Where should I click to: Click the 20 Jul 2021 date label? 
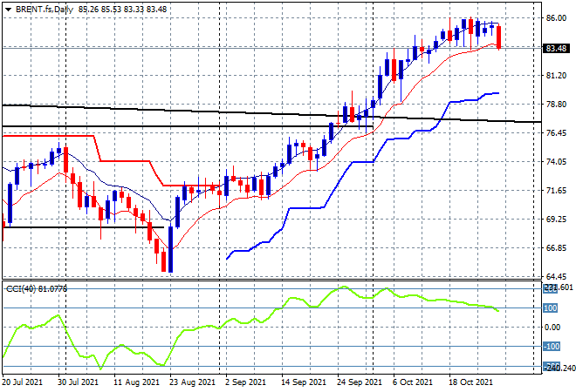22,382
